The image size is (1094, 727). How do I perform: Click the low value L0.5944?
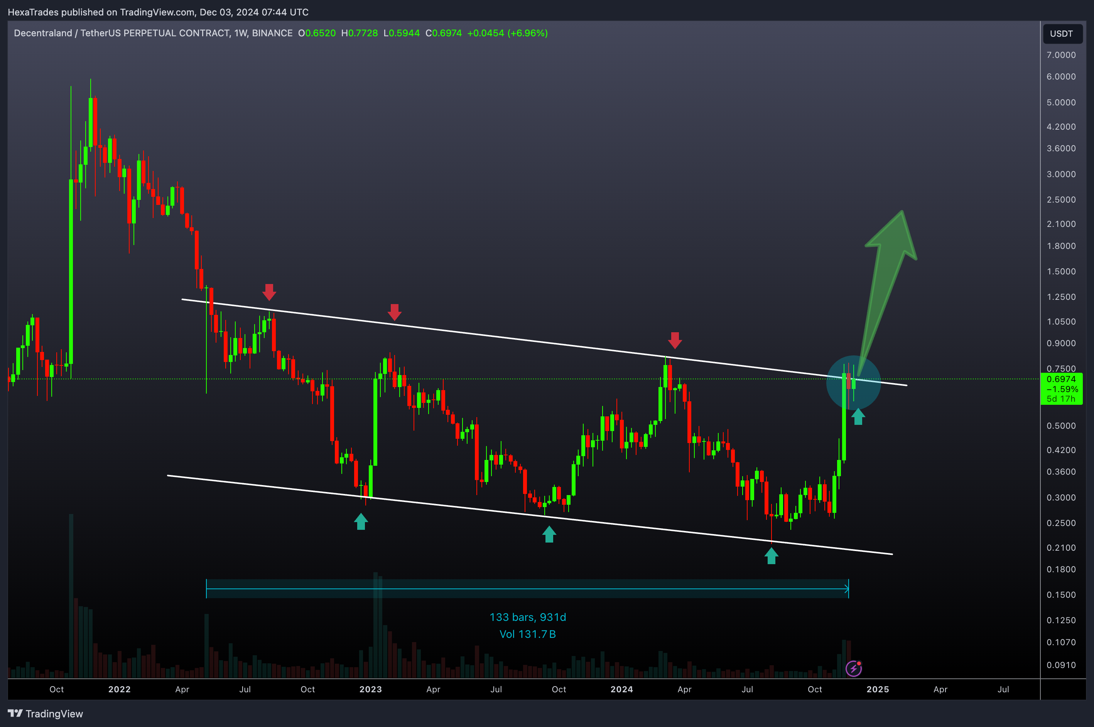[x=402, y=34]
